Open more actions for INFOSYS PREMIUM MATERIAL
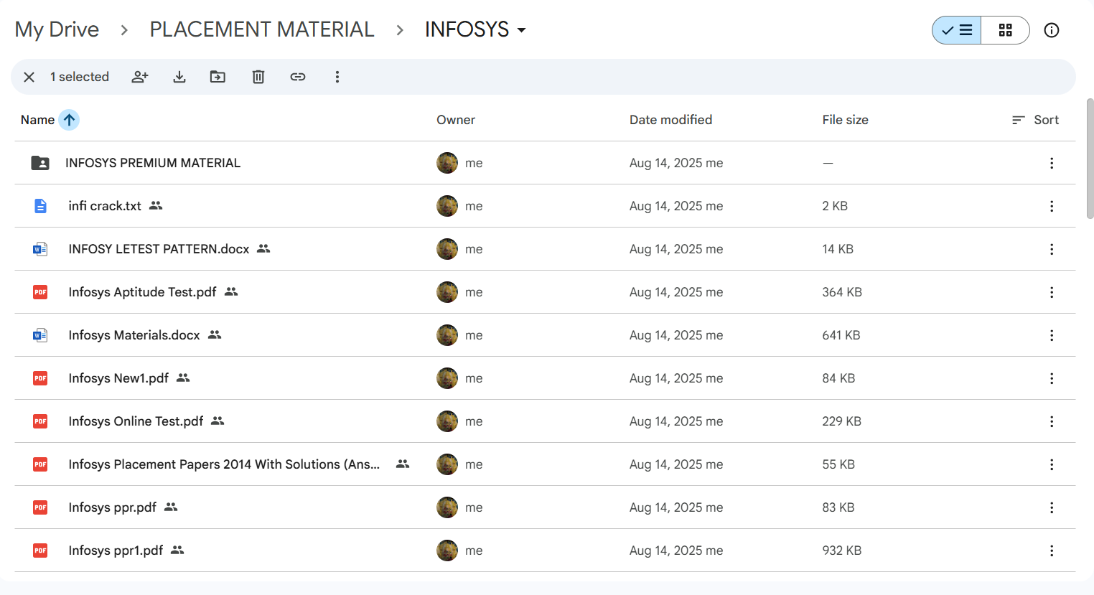1094x595 pixels. 1052,163
